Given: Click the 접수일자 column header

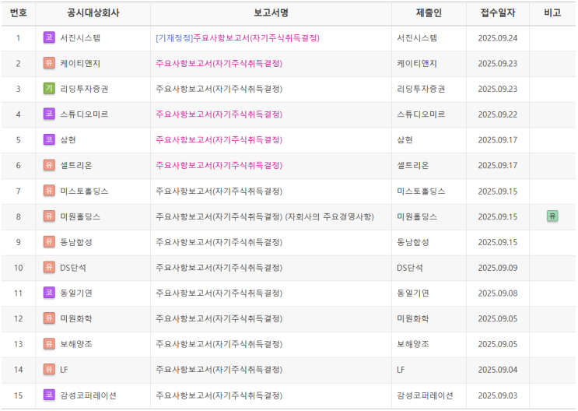Looking at the screenshot, I should 498,13.
